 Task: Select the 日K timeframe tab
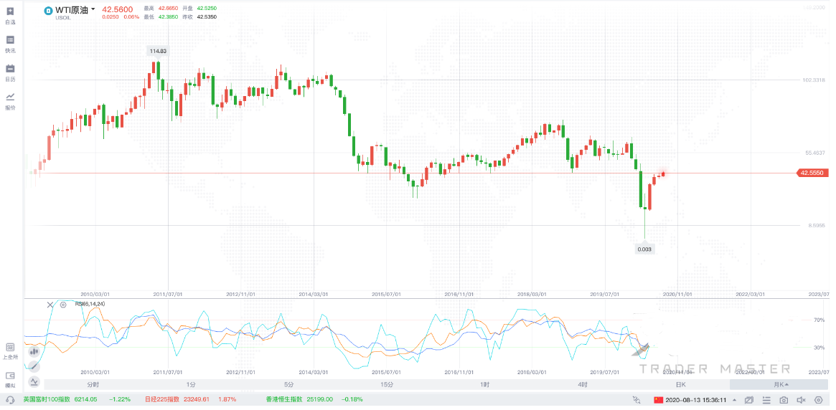(680, 384)
